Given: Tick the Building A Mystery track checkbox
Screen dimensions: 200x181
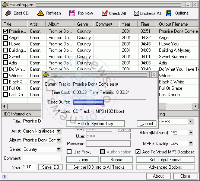Looking at the screenshot, I should [5, 50].
